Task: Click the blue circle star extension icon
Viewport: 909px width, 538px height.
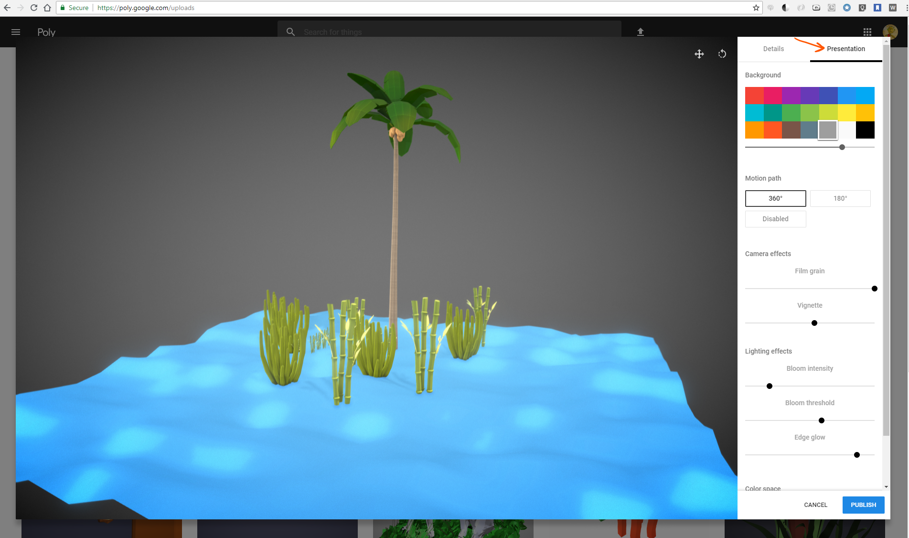Action: 847,8
